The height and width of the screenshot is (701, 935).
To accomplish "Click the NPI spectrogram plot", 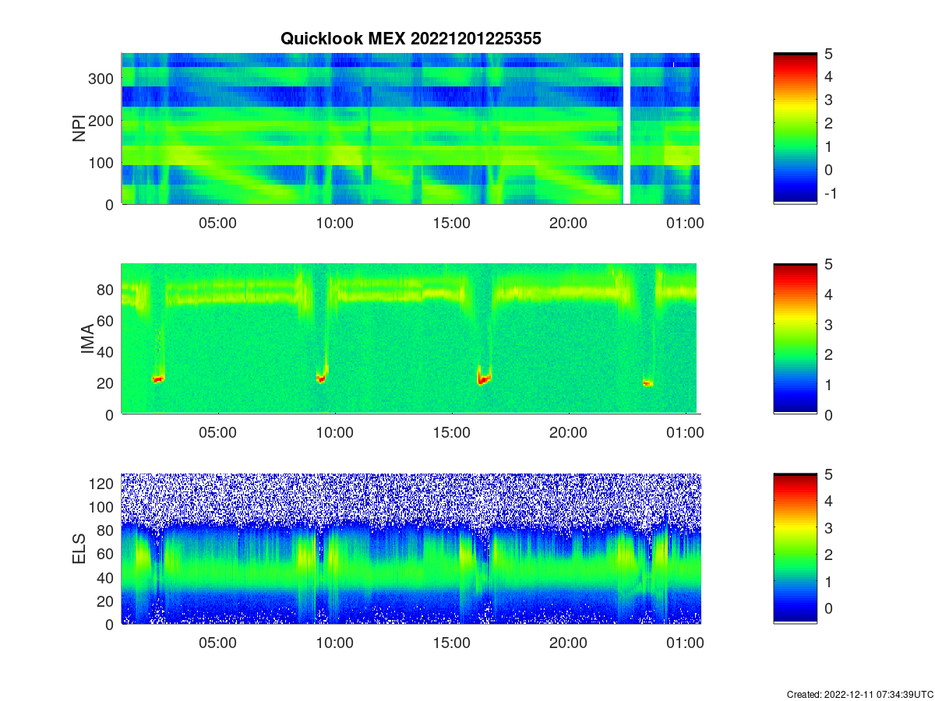I will pyautogui.click(x=411, y=129).
